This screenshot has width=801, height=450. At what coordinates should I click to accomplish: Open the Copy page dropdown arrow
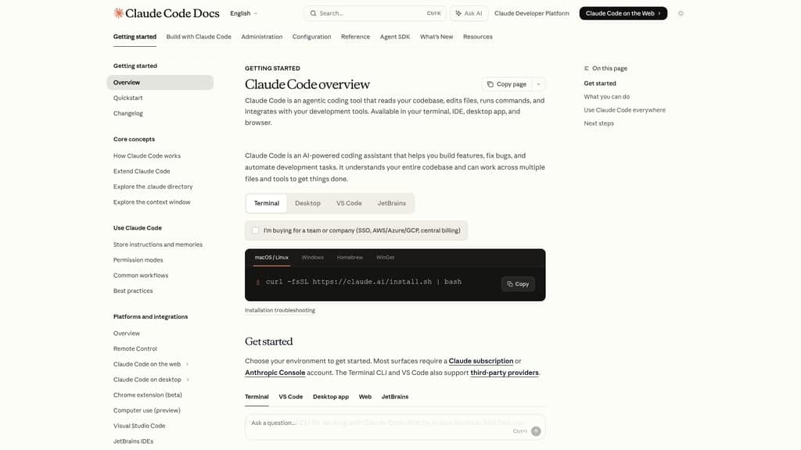pos(538,84)
